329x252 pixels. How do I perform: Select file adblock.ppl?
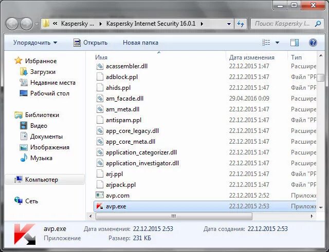click(122, 77)
